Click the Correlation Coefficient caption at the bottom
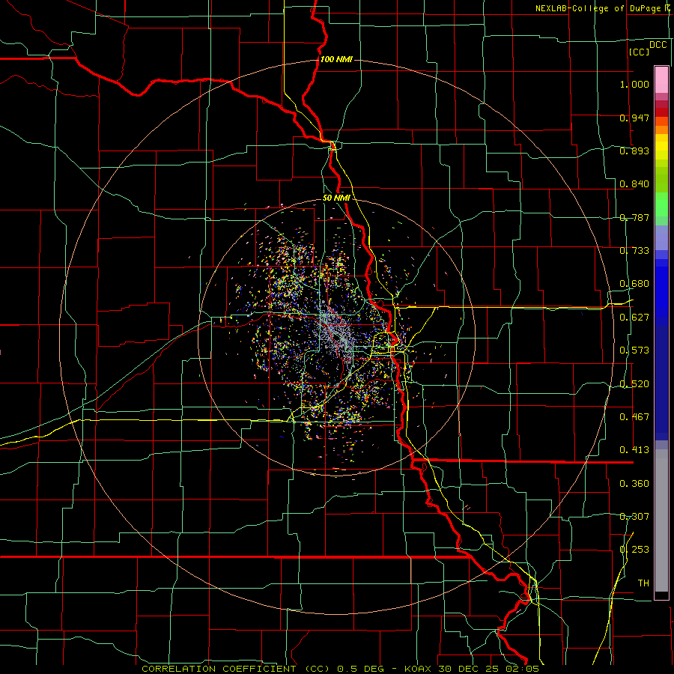The image size is (674, 674). coord(340,669)
